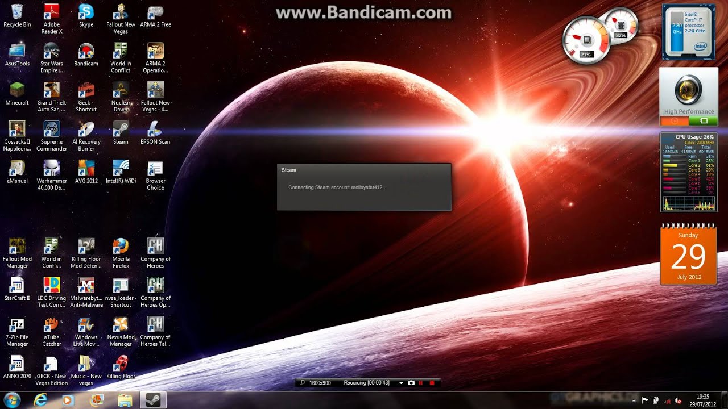Click GECK - New Vegas Edition icon
The height and width of the screenshot is (409, 728).
pyautogui.click(x=52, y=371)
